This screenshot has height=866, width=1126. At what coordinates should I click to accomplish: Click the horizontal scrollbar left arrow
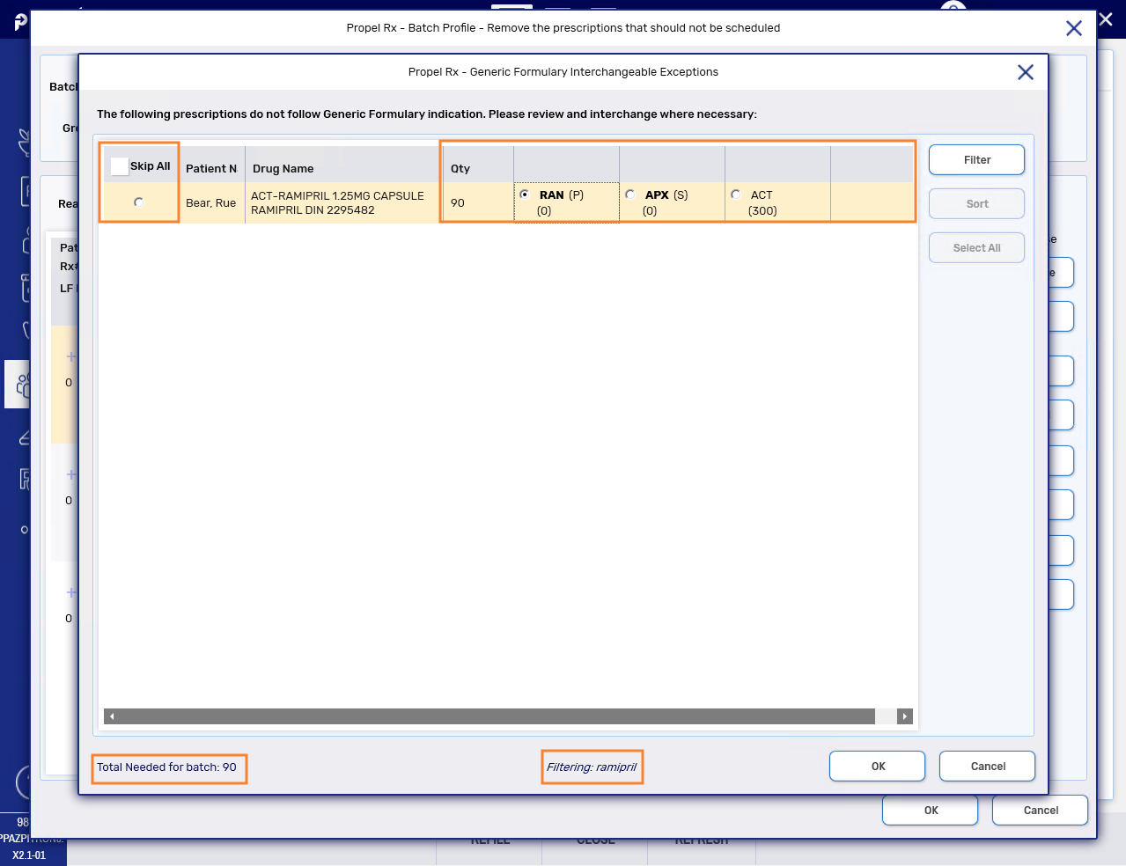[112, 716]
